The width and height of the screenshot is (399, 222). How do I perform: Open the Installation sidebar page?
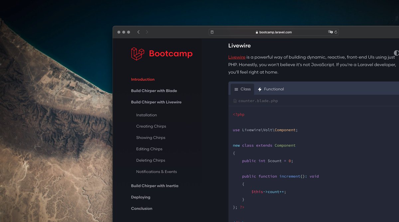click(146, 115)
